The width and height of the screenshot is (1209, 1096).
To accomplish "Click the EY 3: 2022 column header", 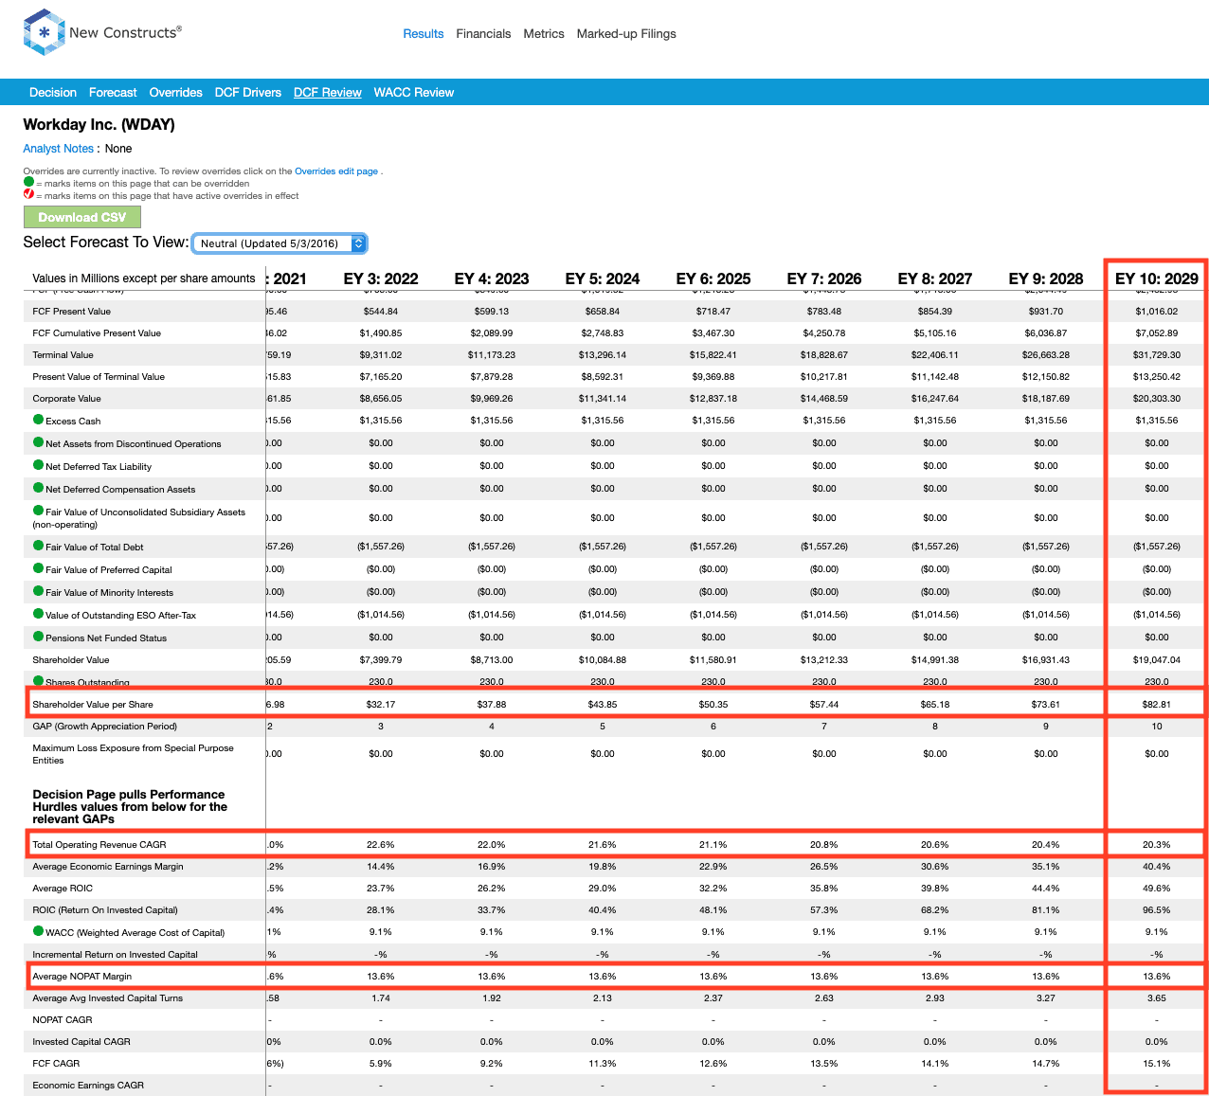I will point(381,278).
